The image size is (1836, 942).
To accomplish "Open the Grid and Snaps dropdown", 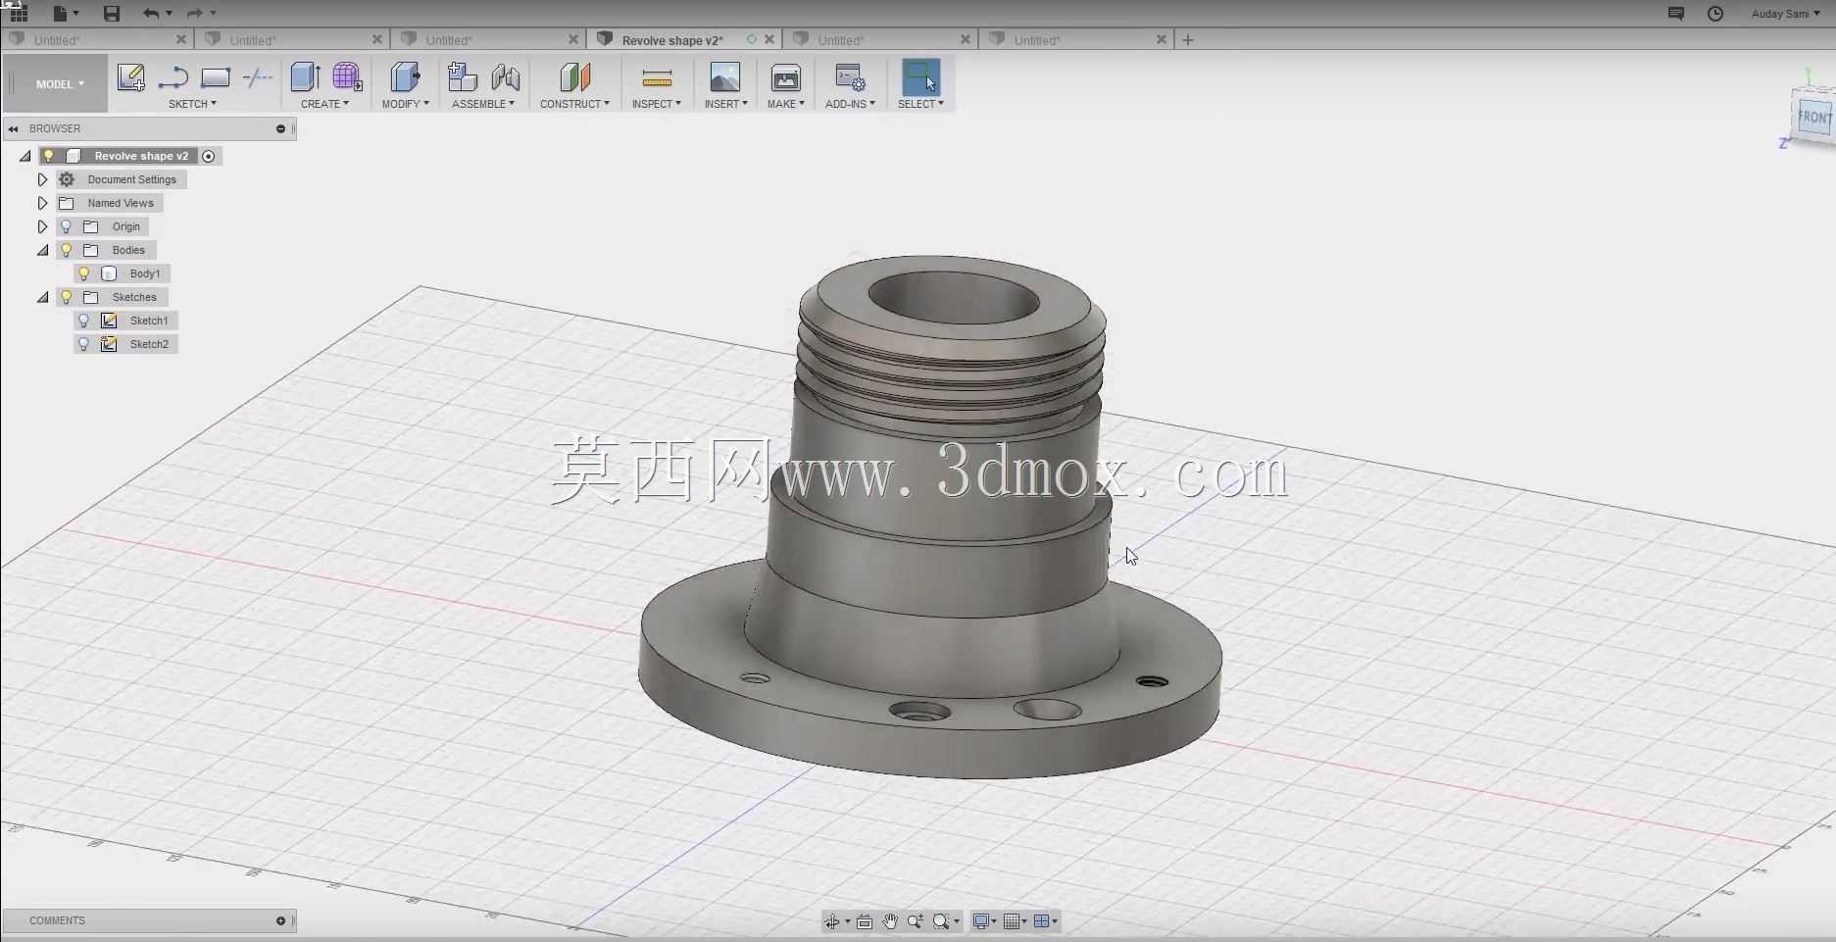I will (x=1015, y=921).
